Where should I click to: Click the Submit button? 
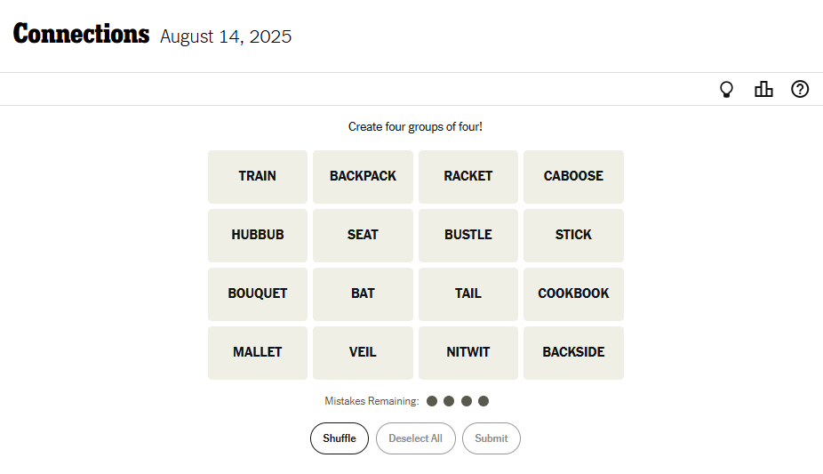[x=491, y=438]
